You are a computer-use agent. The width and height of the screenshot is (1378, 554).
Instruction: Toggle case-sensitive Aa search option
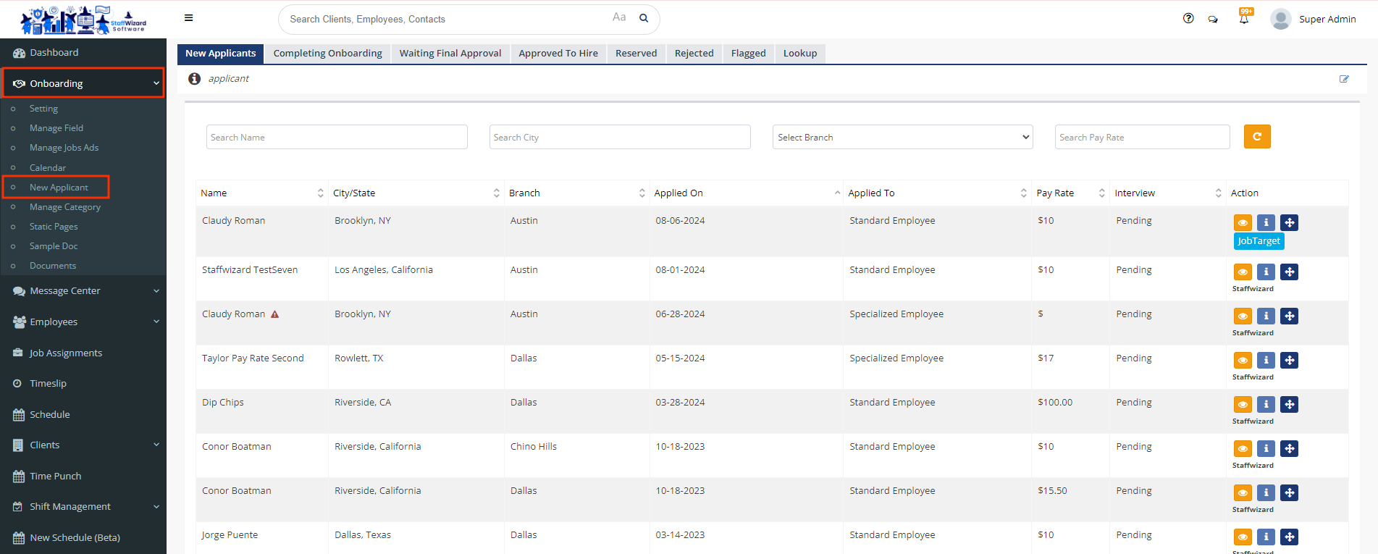point(619,17)
